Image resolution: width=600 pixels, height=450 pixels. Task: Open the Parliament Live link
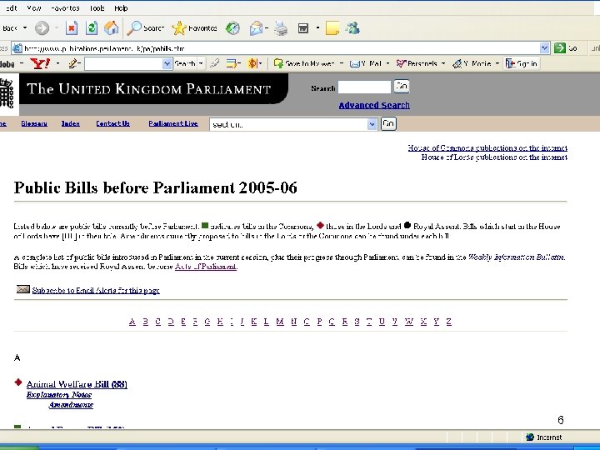[173, 123]
